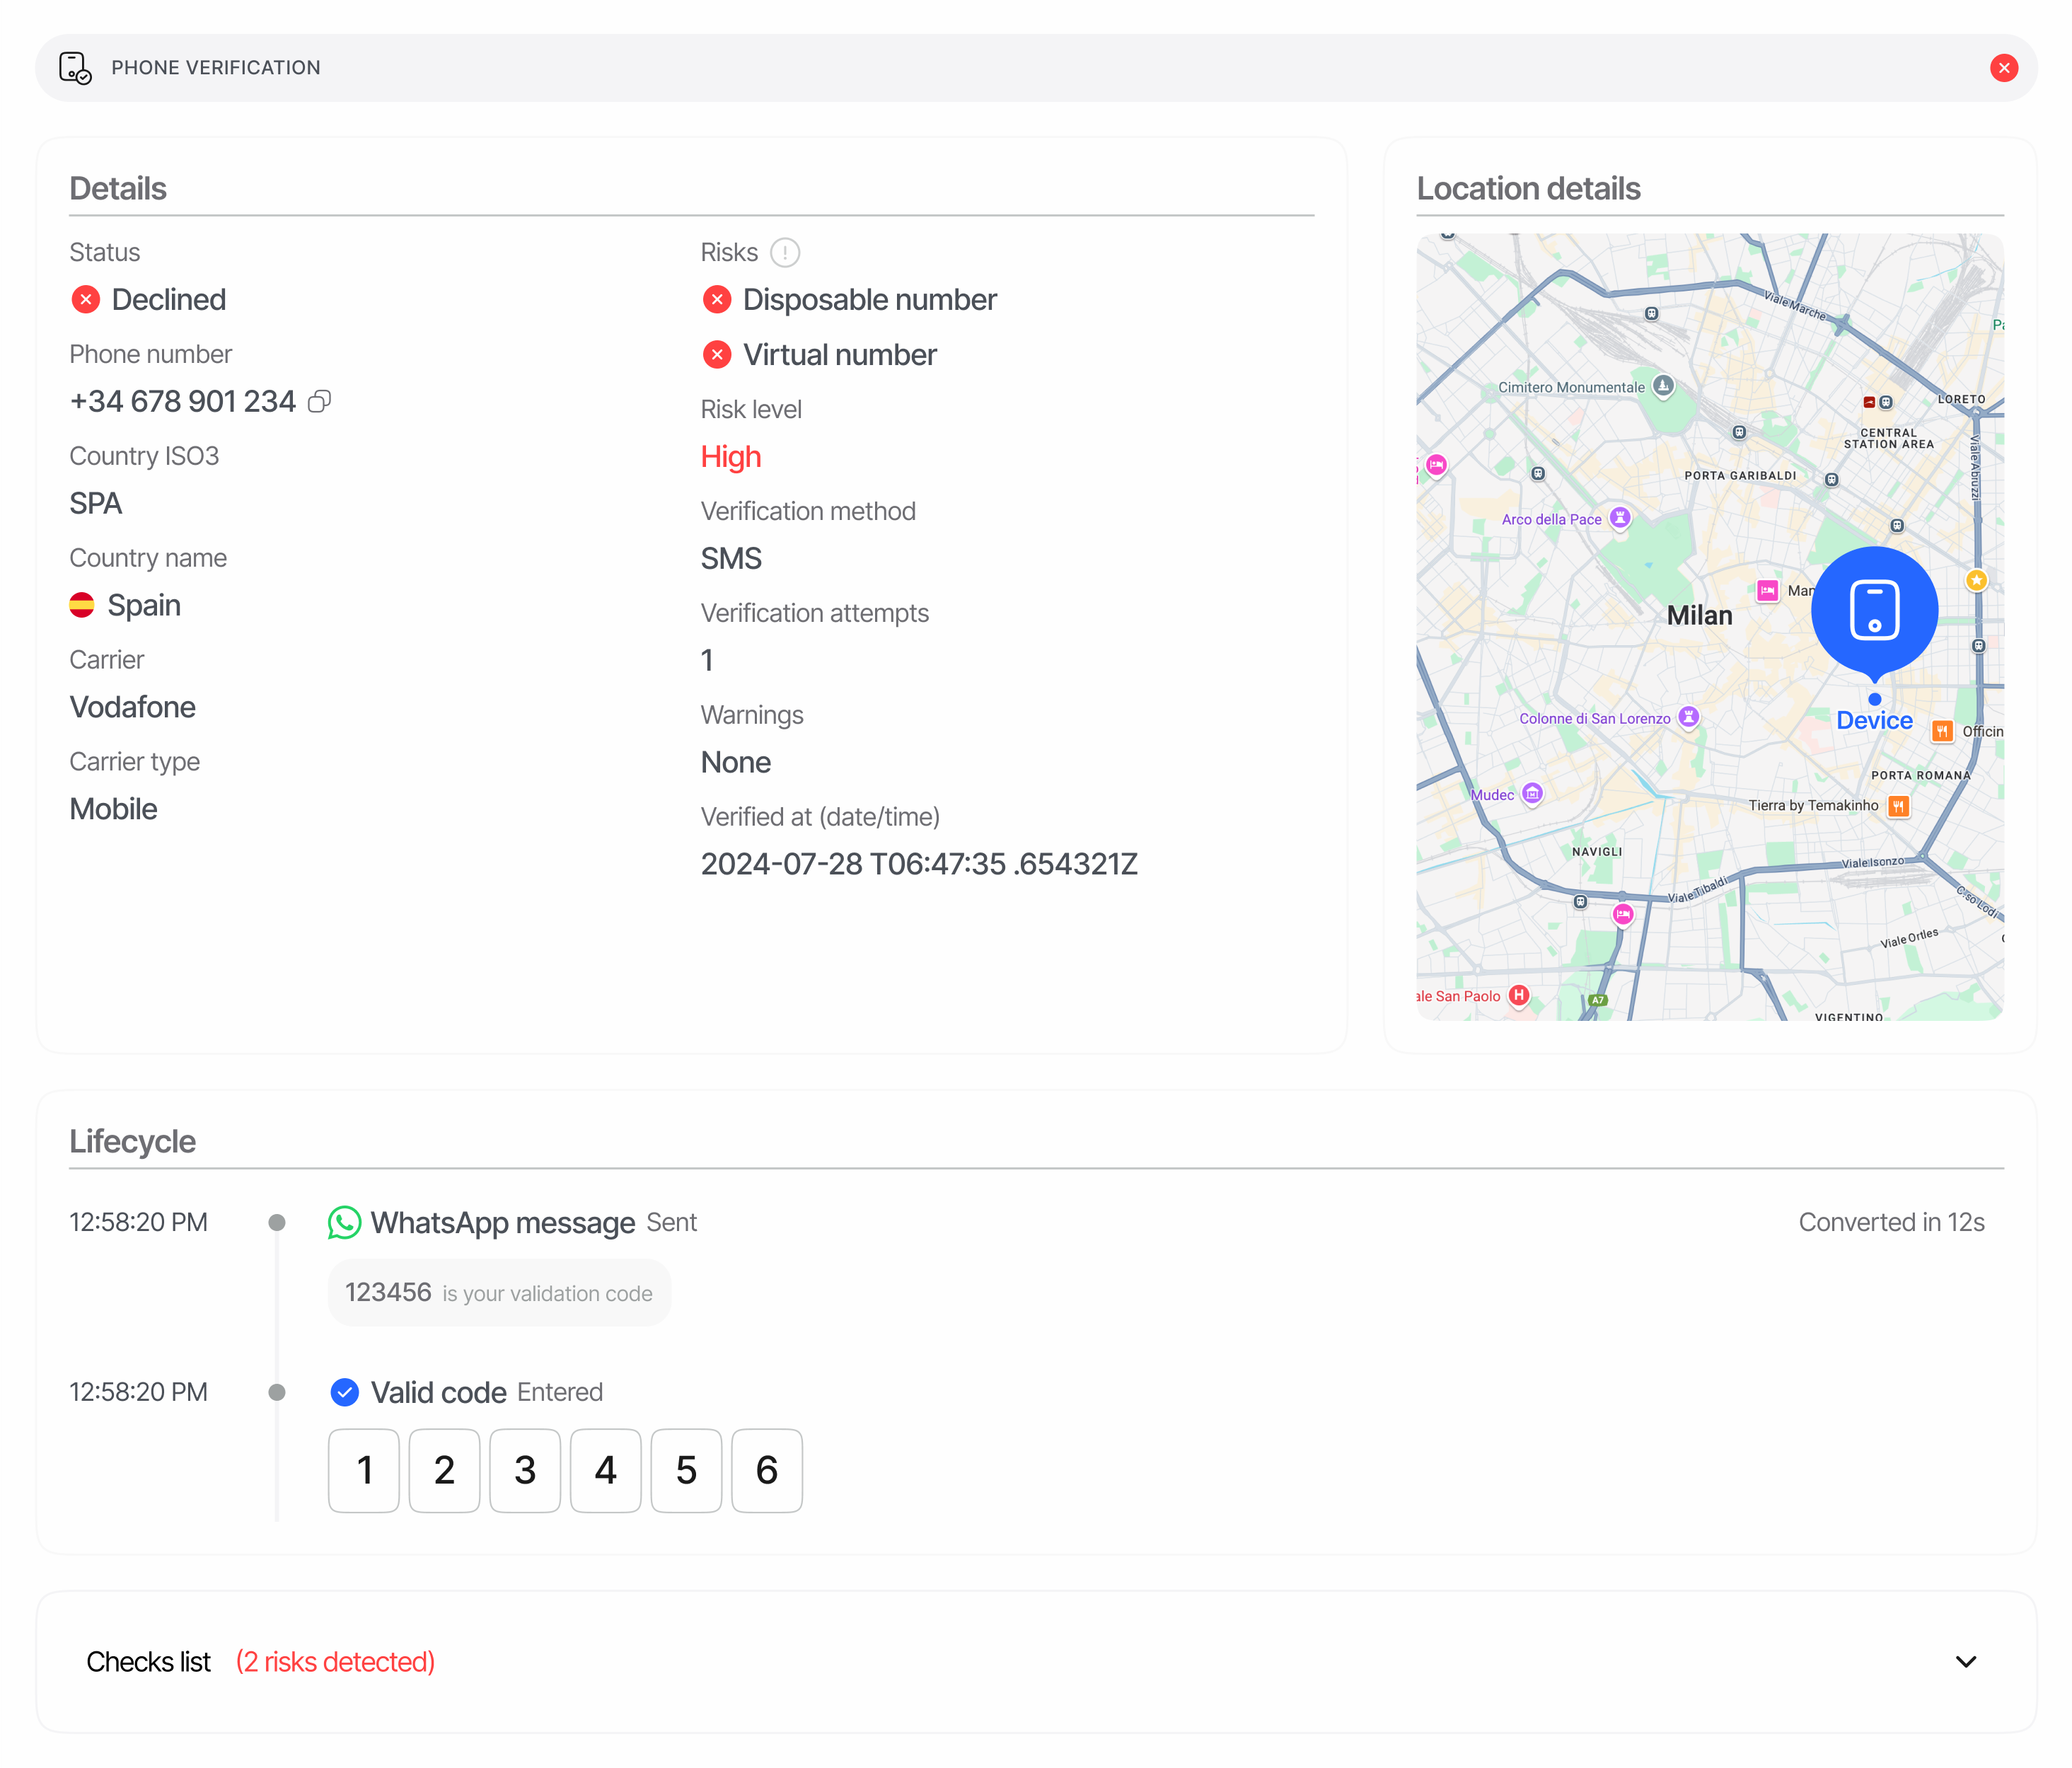
Task: Expand the Checks list chevron
Action: (1965, 1662)
